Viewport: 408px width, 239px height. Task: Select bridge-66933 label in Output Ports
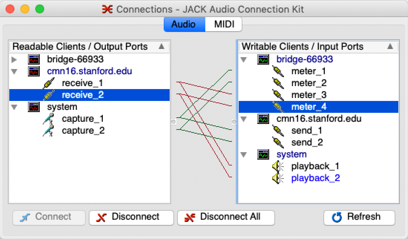pos(75,59)
